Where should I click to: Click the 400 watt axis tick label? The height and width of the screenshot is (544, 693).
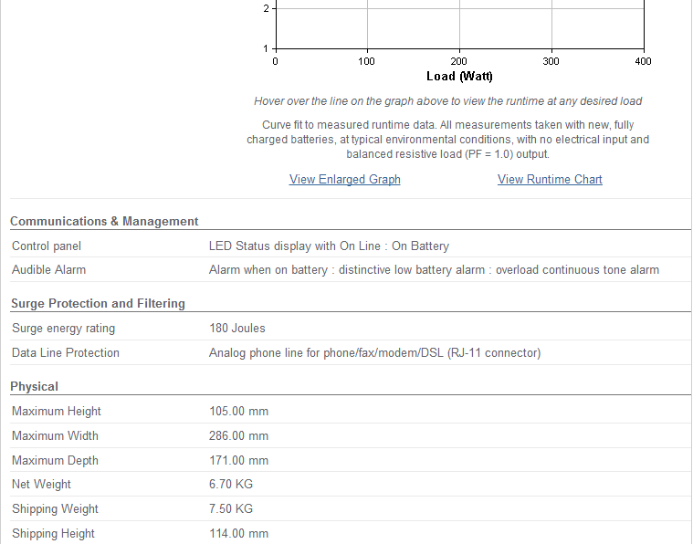pyautogui.click(x=643, y=61)
